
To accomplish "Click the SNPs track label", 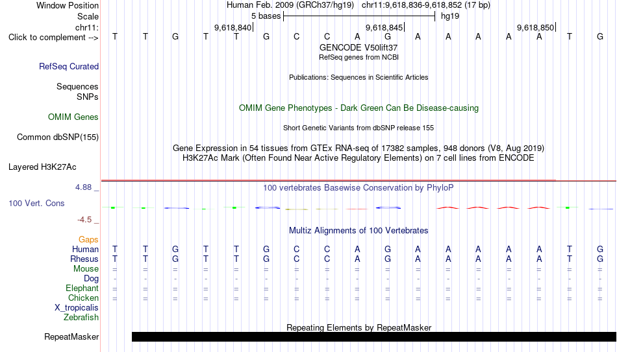I will (88, 97).
